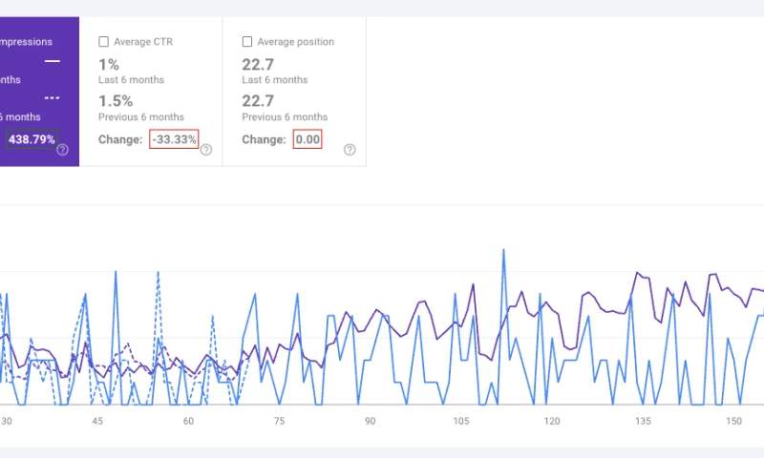Click x-axis label 120

click(552, 421)
